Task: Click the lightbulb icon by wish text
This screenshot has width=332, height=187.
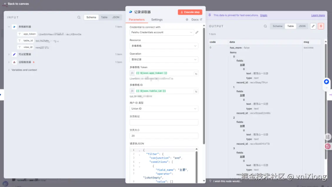Action: tap(210, 181)
